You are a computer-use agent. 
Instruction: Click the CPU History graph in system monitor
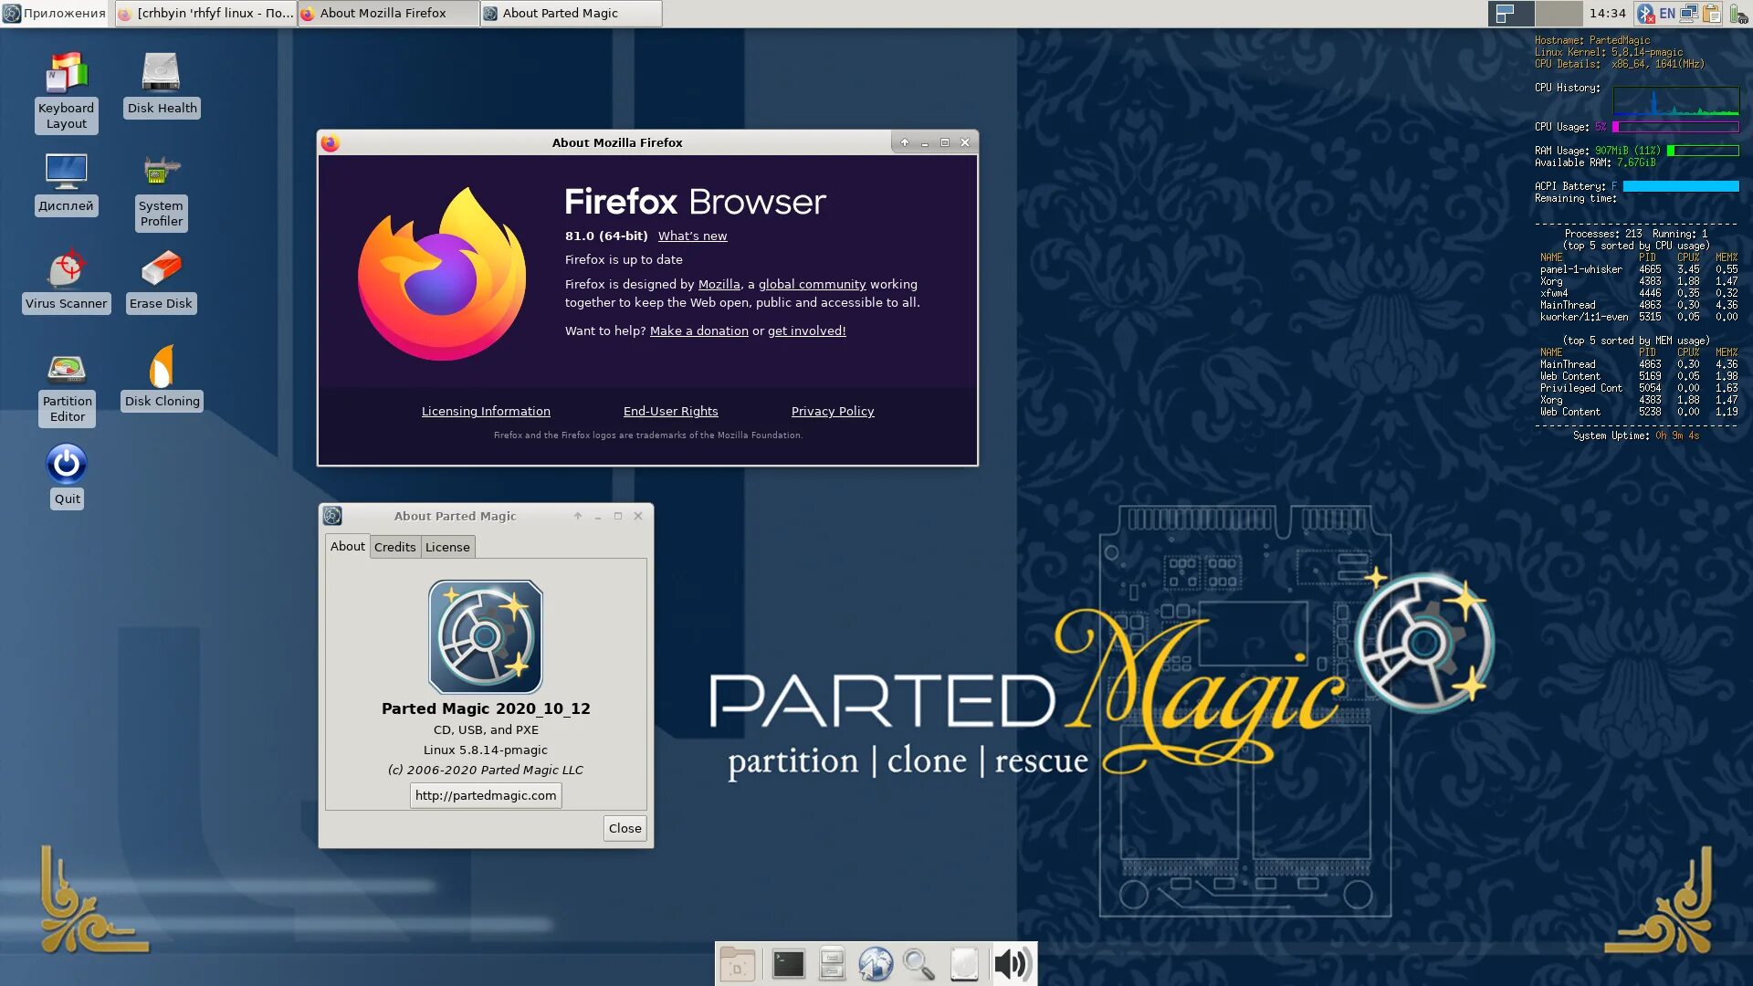(1676, 100)
